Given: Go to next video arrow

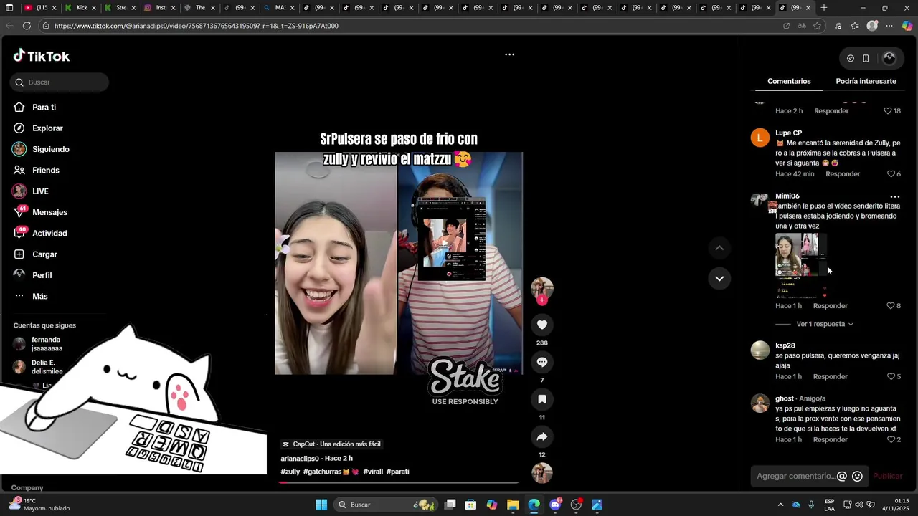Looking at the screenshot, I should [x=719, y=278].
